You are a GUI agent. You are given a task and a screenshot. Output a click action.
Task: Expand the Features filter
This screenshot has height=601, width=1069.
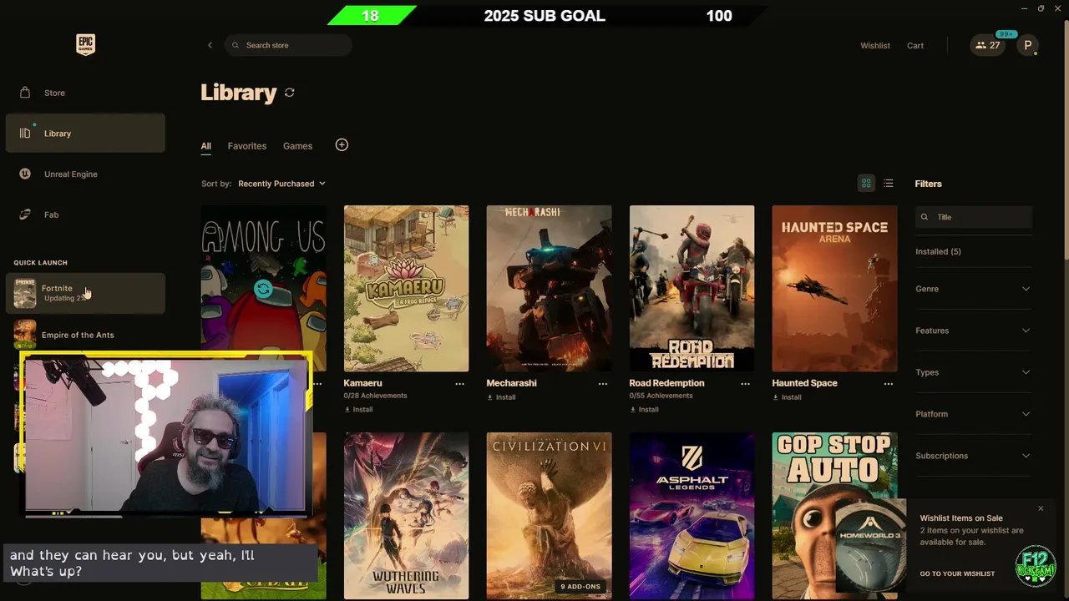974,331
